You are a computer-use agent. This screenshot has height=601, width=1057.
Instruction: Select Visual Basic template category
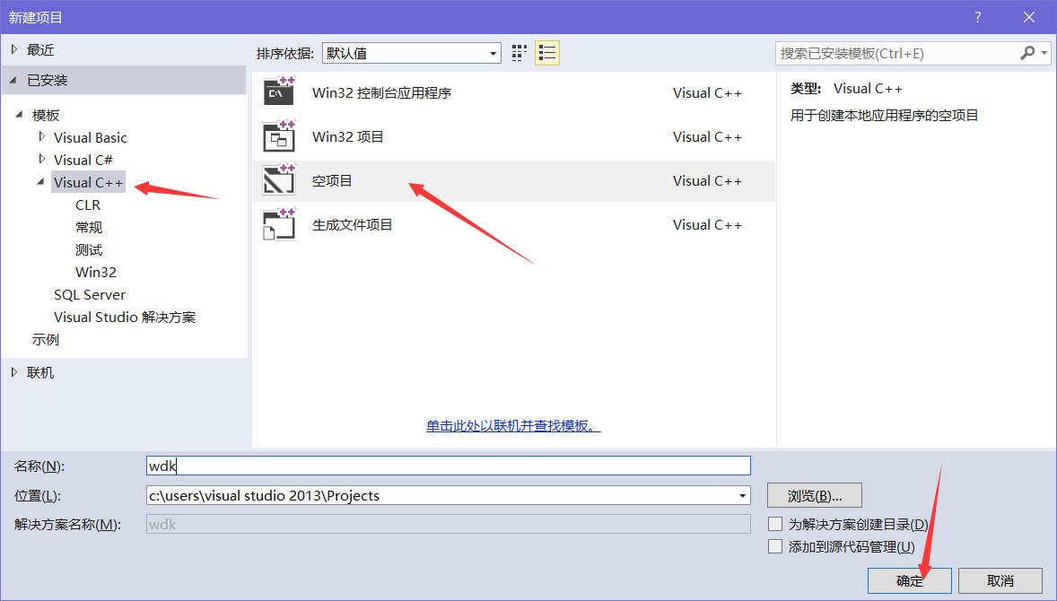tap(91, 137)
